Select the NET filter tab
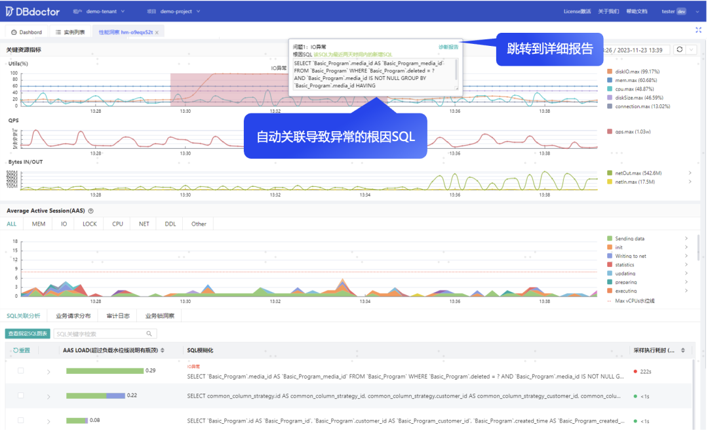708x433 pixels. pyautogui.click(x=144, y=224)
